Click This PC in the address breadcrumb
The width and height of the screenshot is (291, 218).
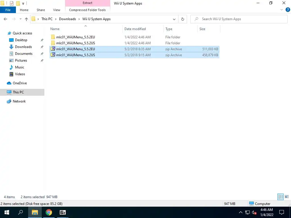(x=47, y=19)
